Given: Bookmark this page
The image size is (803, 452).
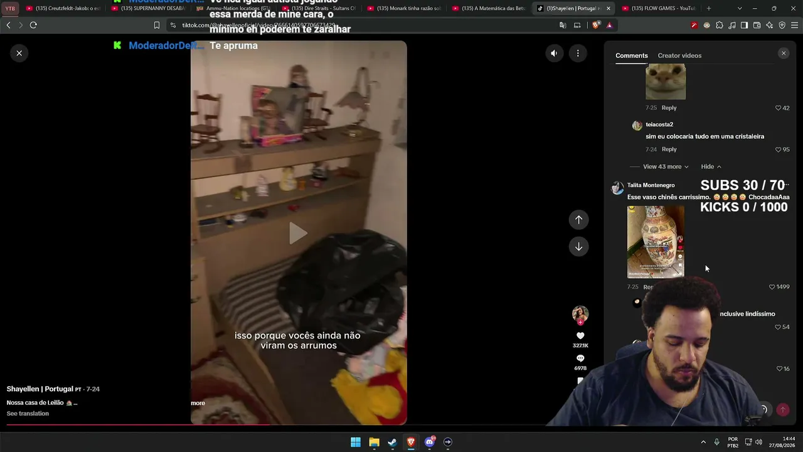Looking at the screenshot, I should (157, 25).
